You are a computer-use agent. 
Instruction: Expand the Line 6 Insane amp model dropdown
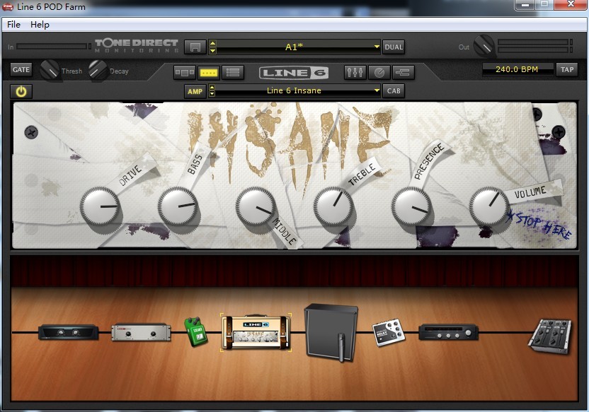pos(377,90)
